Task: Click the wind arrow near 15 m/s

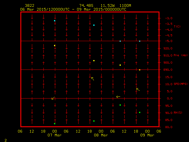Action: point(92,78)
